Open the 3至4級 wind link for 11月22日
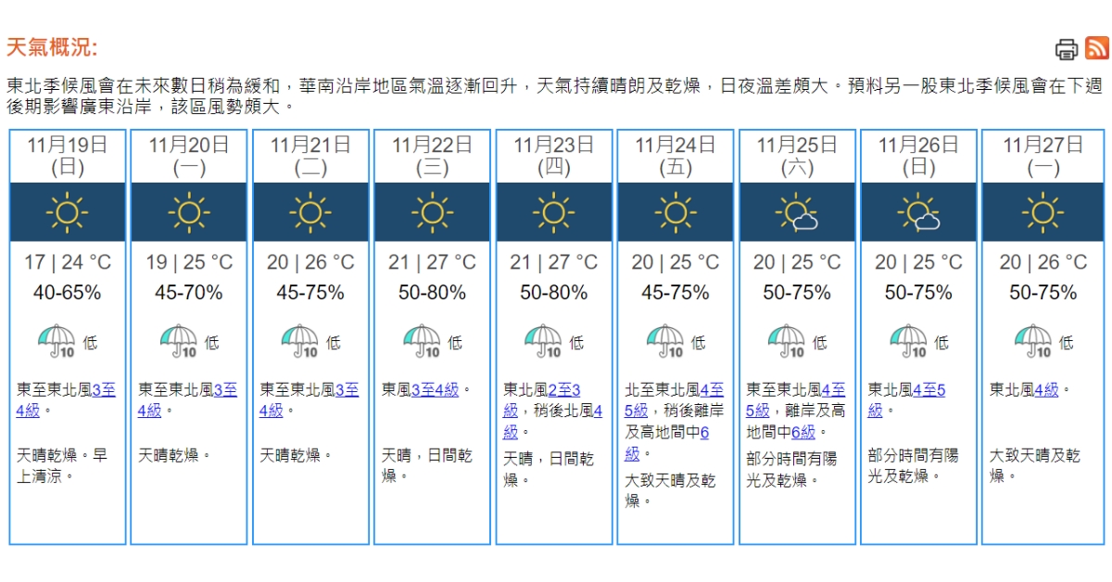Viewport: 1112px width, 582px height. pyautogui.click(x=435, y=390)
